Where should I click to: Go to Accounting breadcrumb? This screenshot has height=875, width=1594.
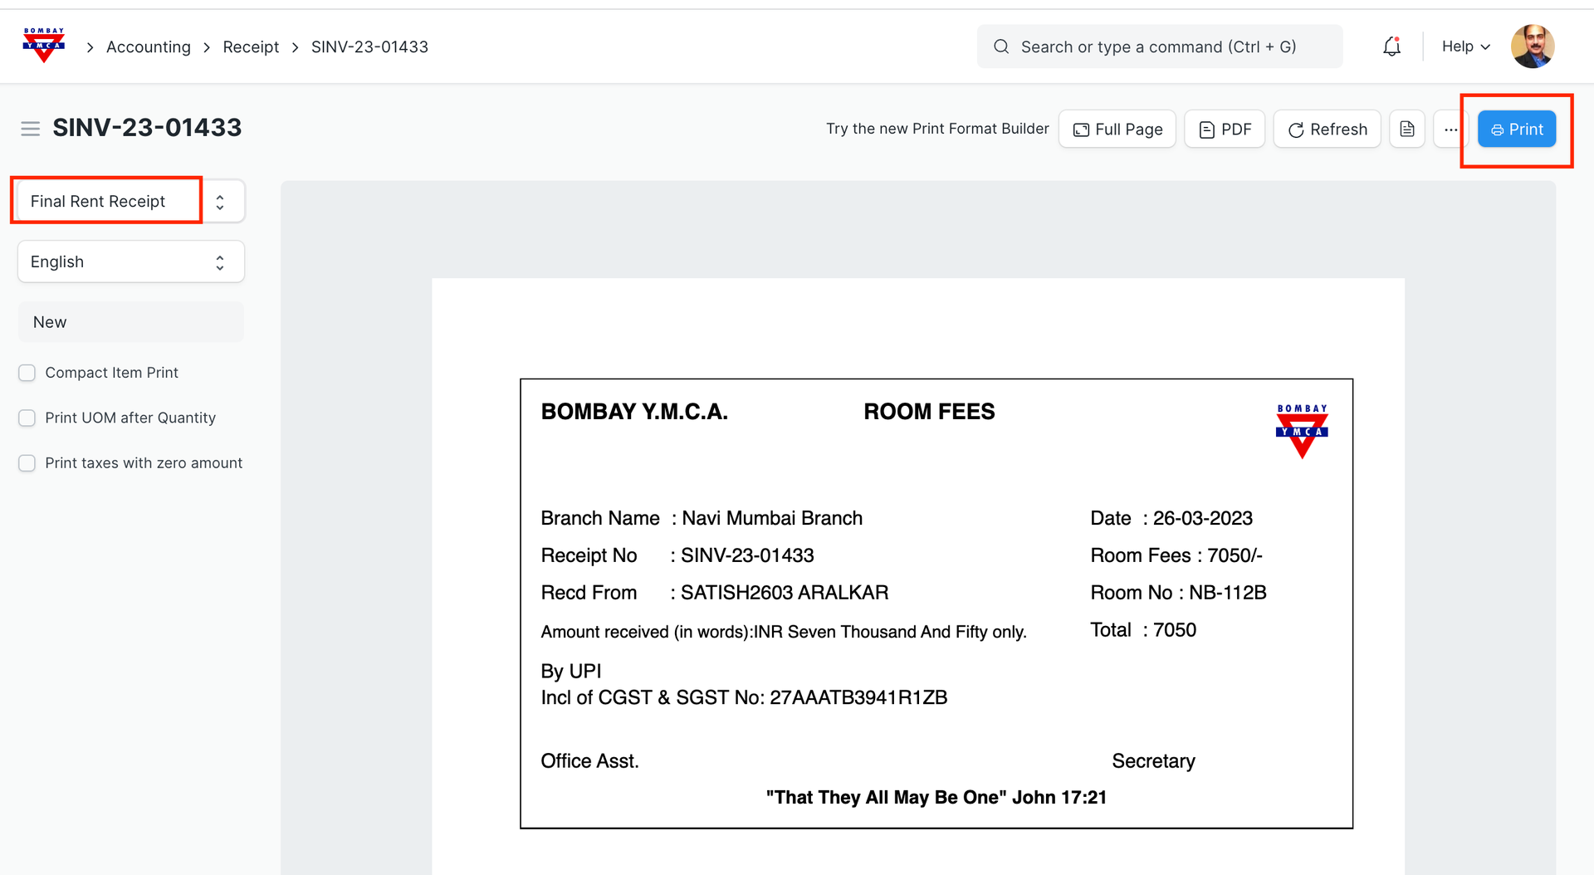tap(148, 46)
